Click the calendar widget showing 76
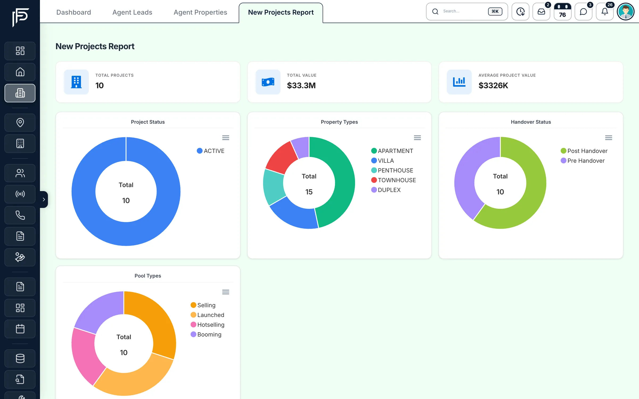Image resolution: width=639 pixels, height=399 pixels. 562,12
